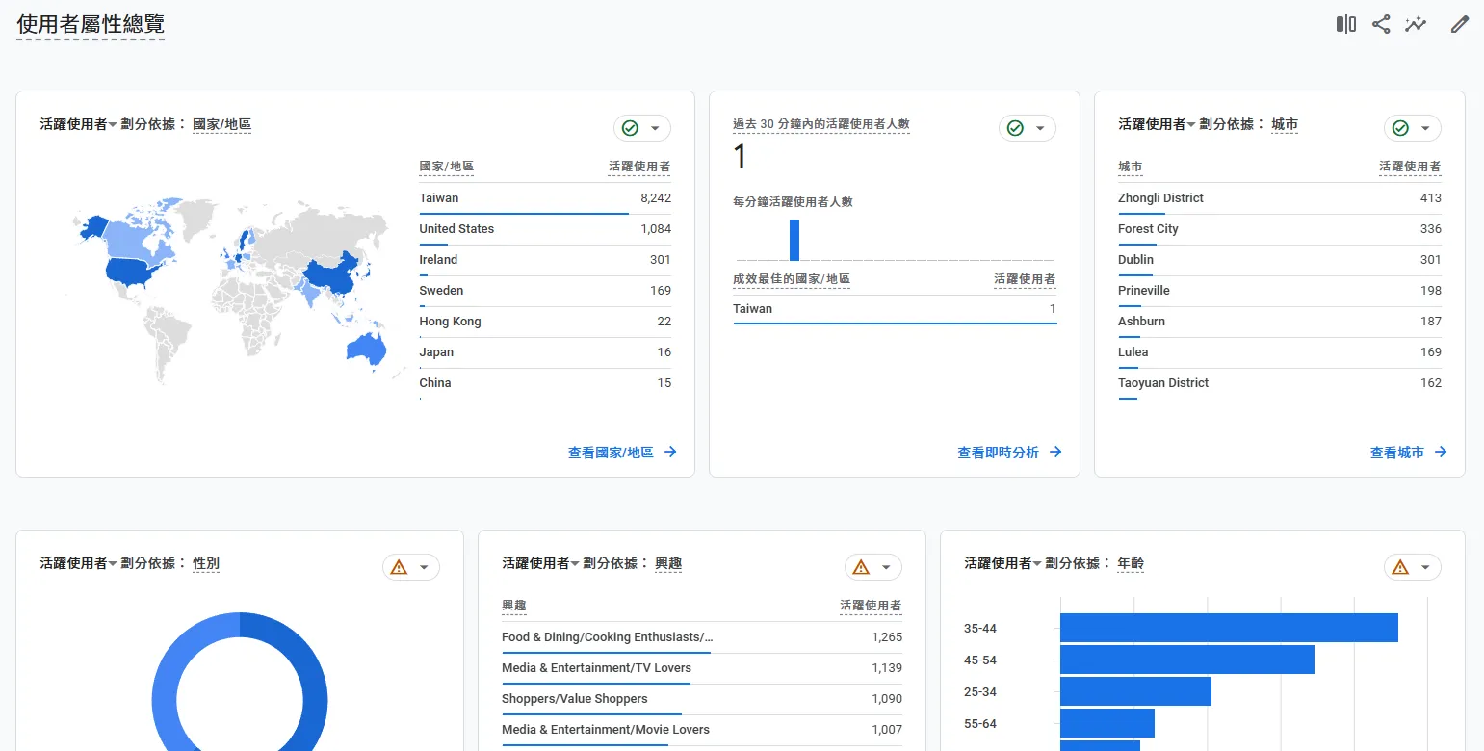This screenshot has width=1484, height=751.
Task: Select the Taoyuan District city row
Action: tap(1280, 383)
